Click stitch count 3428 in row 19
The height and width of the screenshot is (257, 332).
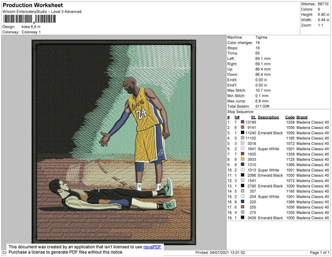coord(252,218)
